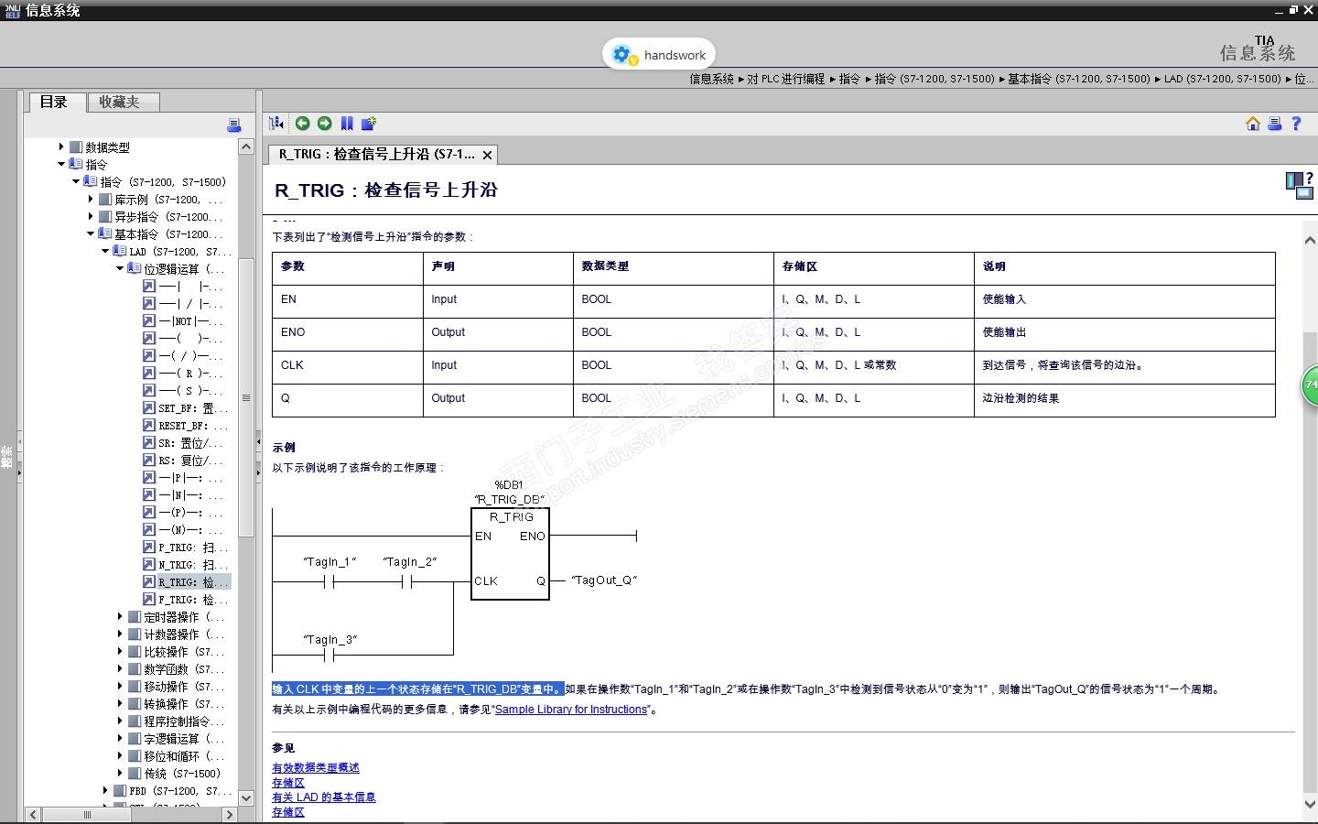Expand the 异步指令 tree node

click(91, 216)
